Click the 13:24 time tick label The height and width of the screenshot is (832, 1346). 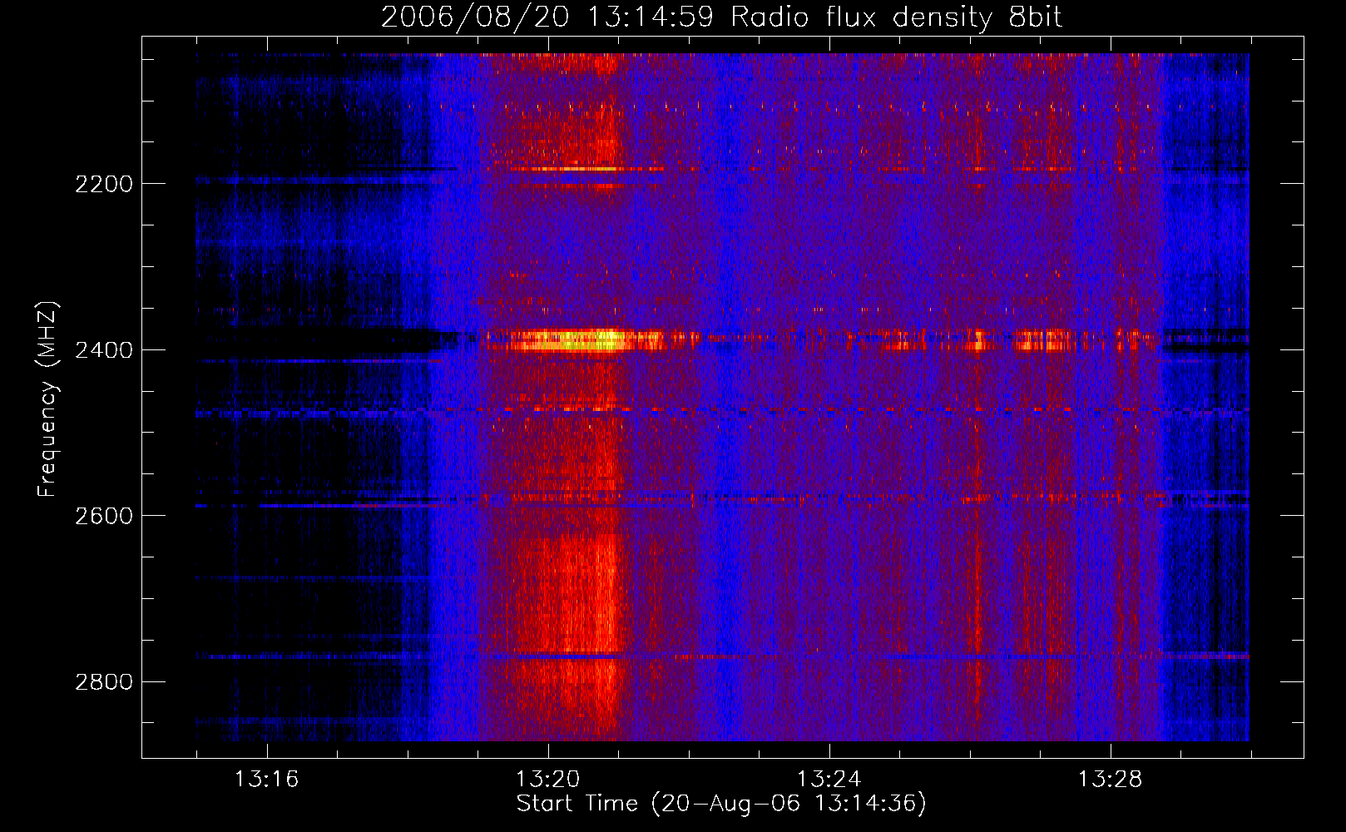(829, 780)
